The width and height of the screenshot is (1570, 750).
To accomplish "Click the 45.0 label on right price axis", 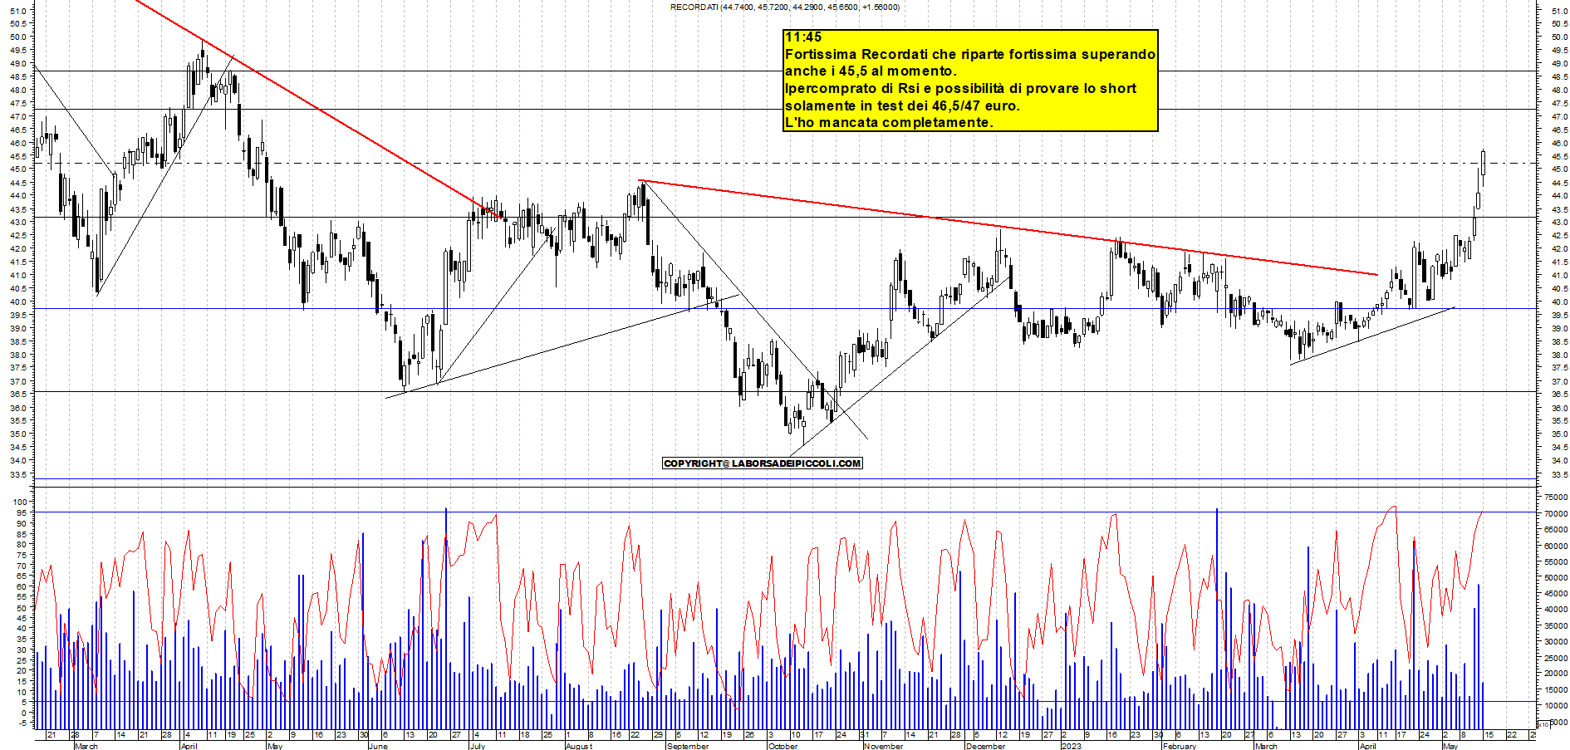I will point(1559,169).
